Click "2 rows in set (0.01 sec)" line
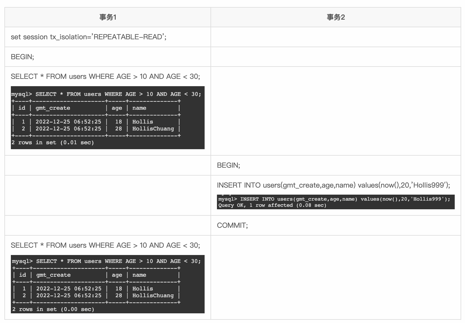The width and height of the screenshot is (465, 323). (53, 142)
